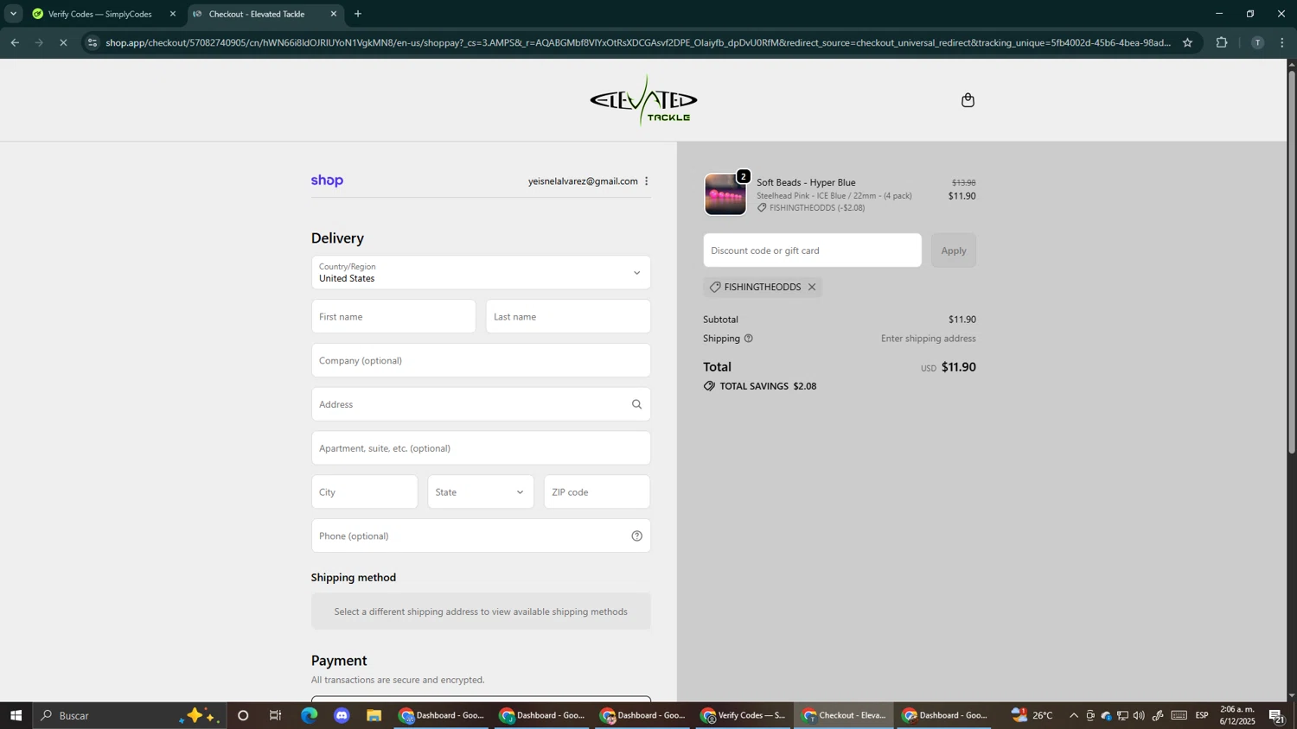Click TOTAL SAVINGS $2.08 text
1297x729 pixels.
pos(768,386)
